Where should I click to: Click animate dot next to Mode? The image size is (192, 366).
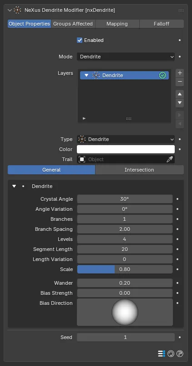point(180,57)
